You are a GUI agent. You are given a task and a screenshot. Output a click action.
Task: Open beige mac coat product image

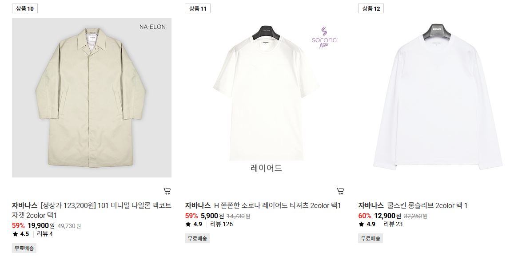pyautogui.click(x=92, y=97)
